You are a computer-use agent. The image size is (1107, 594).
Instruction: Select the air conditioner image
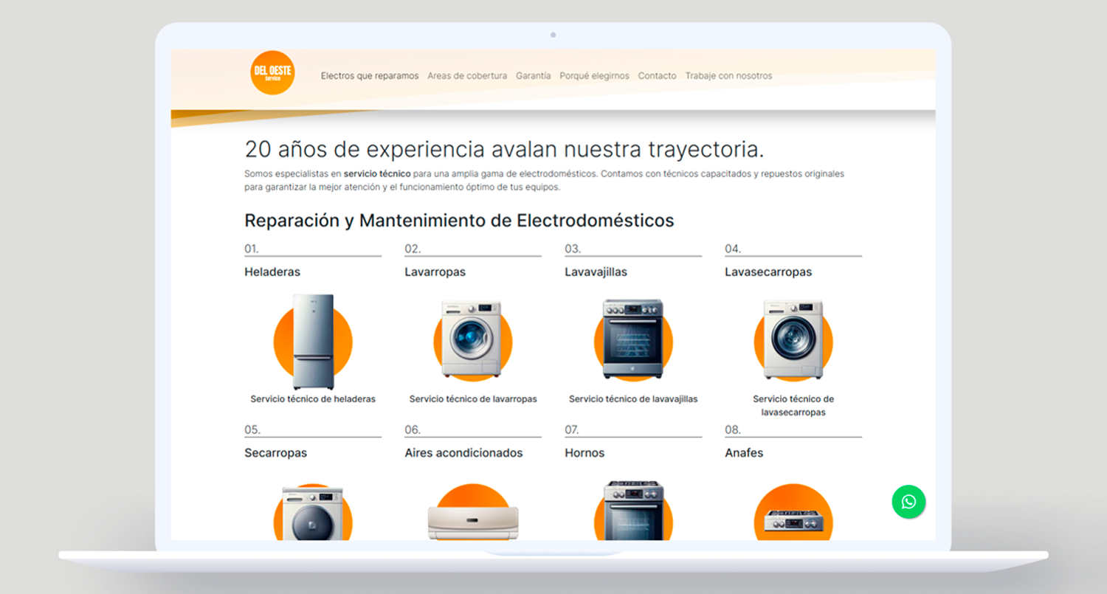tap(472, 520)
